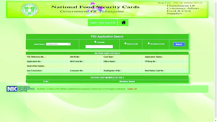Click the 'S No' column header

coord(46,82)
